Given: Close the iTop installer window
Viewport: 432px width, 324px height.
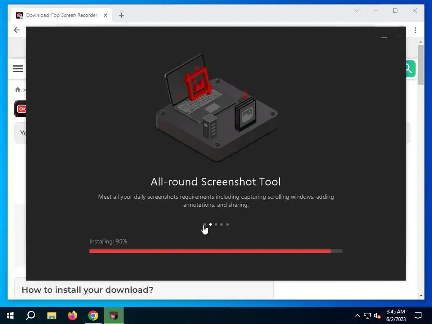Looking at the screenshot, I should [x=399, y=35].
